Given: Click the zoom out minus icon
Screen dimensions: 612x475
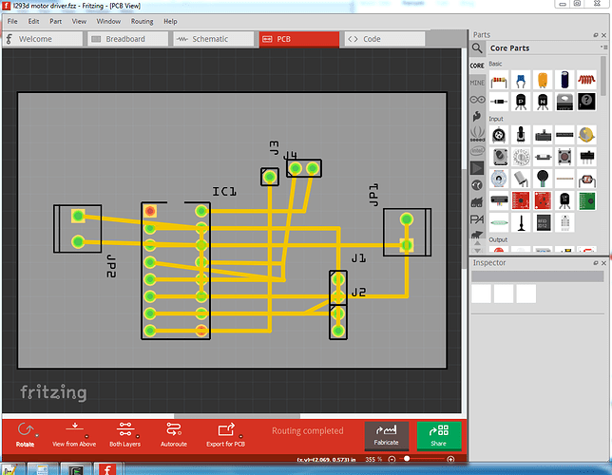Looking at the screenshot, I should (392, 460).
